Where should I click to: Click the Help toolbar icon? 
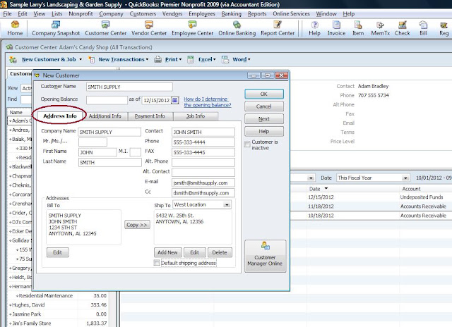pyautogui.click(x=314, y=28)
